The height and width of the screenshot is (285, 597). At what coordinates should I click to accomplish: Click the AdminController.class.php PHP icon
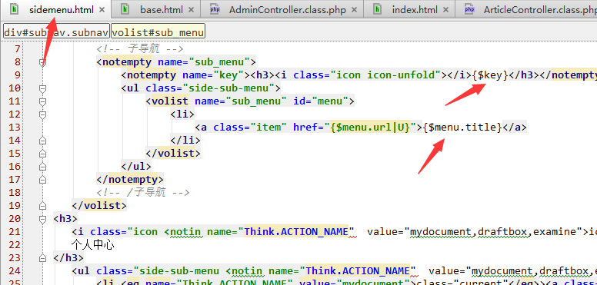click(215, 9)
